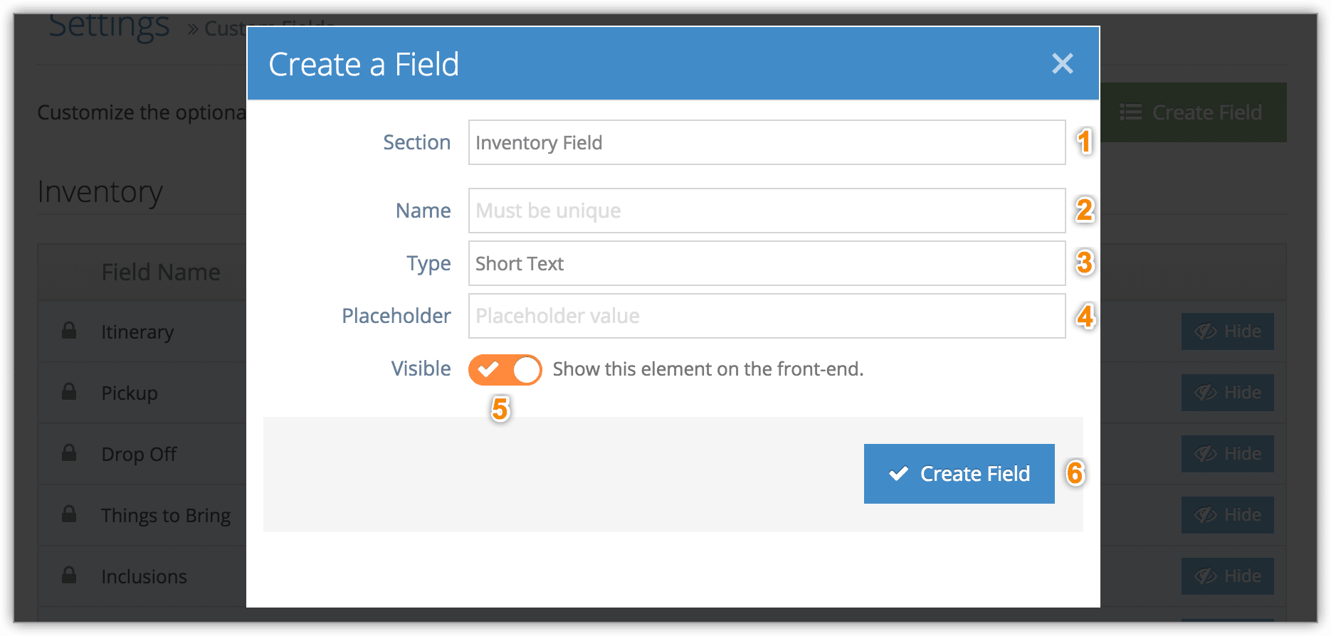
Task: Click the Placeholder value input field
Action: (x=767, y=316)
